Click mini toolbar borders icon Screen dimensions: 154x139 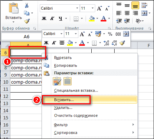pyautogui.click(x=94, y=43)
